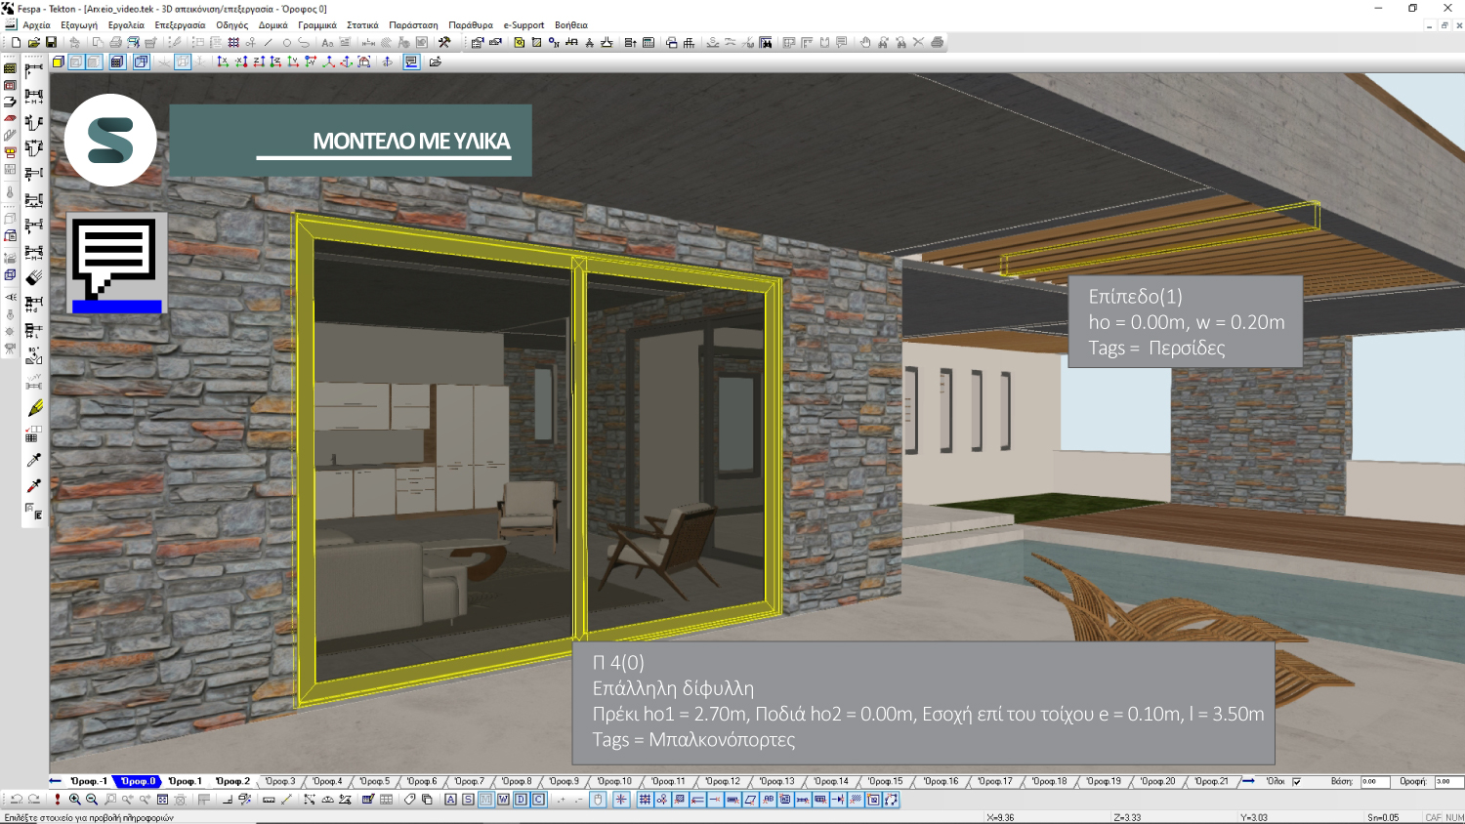Viewport: 1465px width, 824px height.
Task: Expand the Εργαλεία menu
Action: click(x=126, y=25)
